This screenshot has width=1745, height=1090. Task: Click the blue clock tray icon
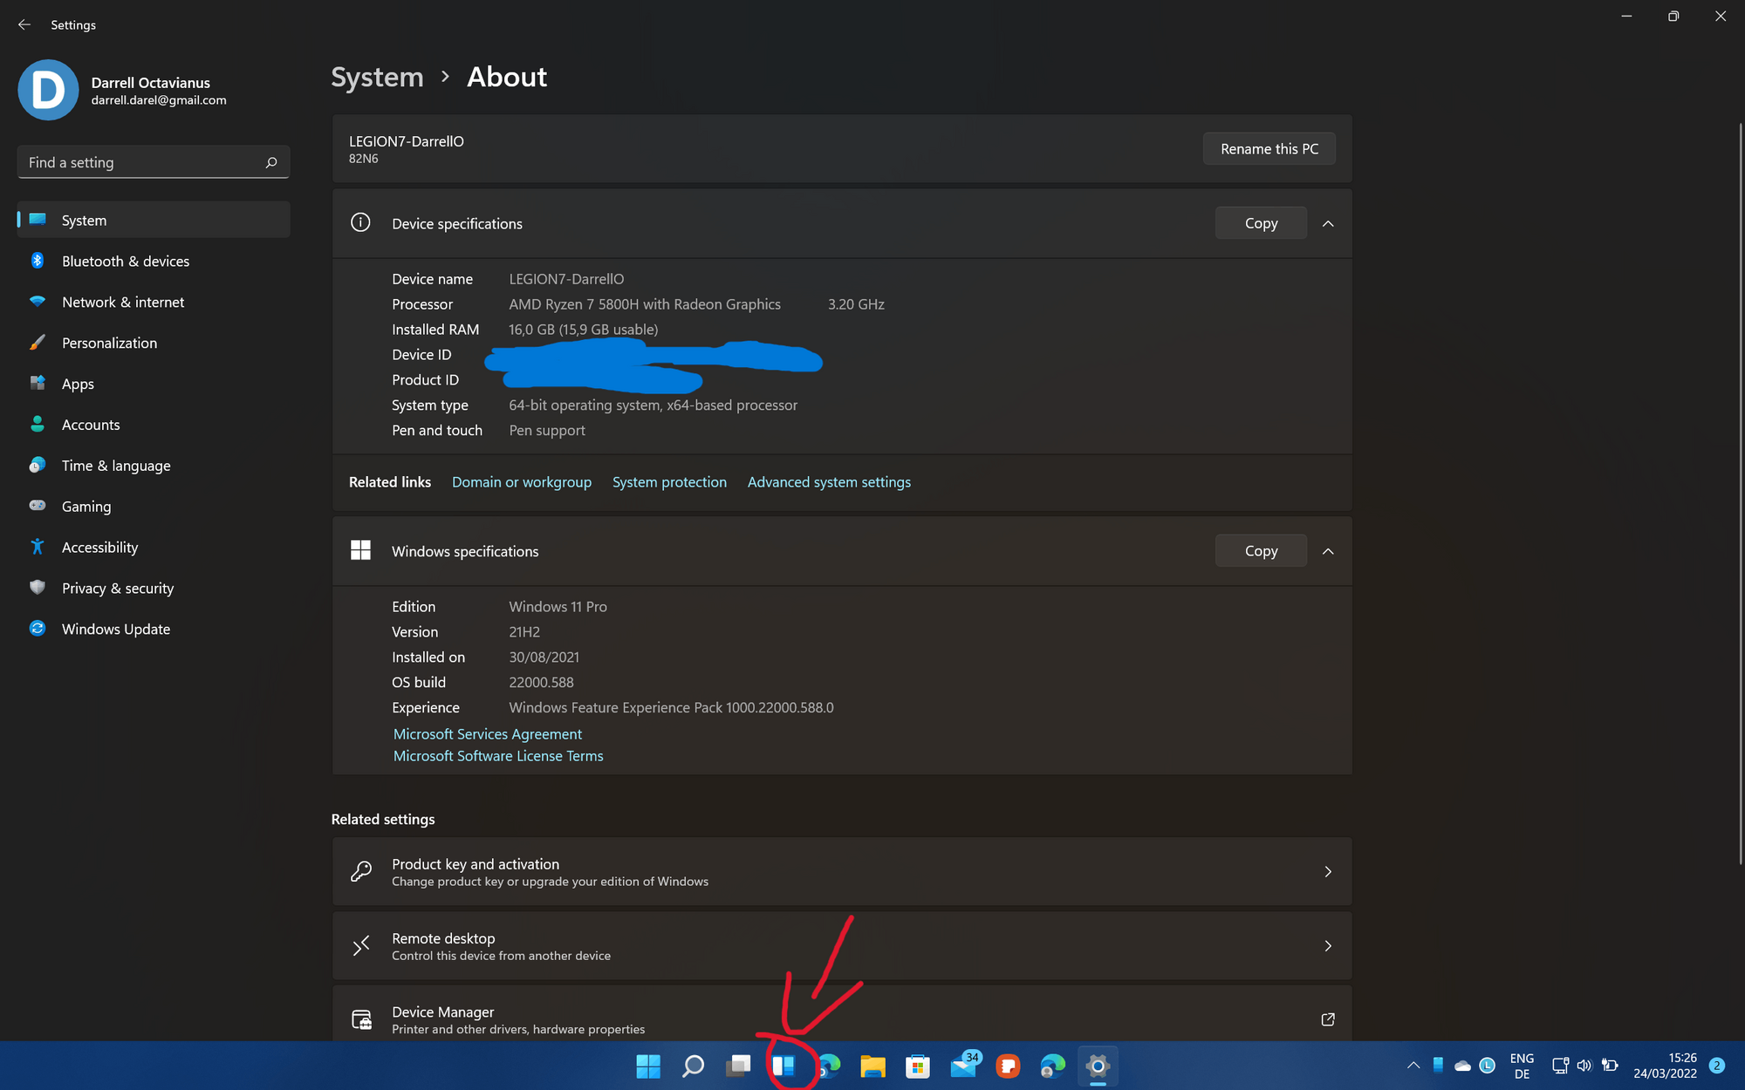point(1488,1066)
